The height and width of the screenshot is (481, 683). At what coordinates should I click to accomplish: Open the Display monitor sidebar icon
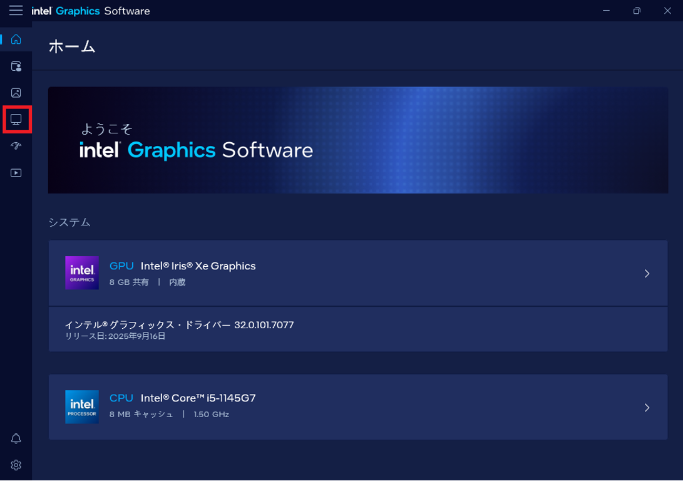coord(16,120)
